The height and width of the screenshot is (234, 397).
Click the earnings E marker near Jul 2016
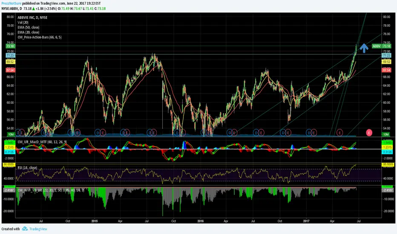[x=261, y=133]
